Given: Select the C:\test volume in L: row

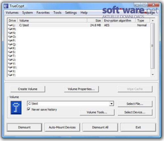Looking at the screenshot, I should click(x=24, y=25).
